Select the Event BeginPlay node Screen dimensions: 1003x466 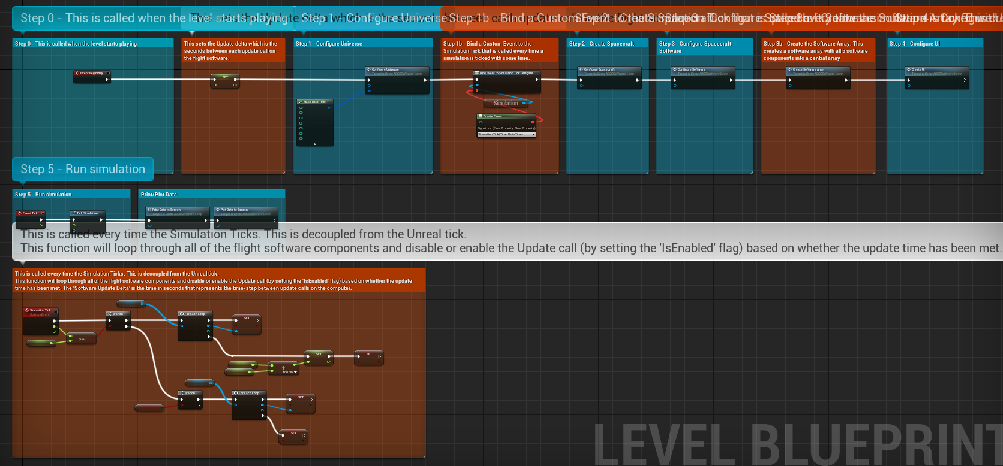point(92,73)
